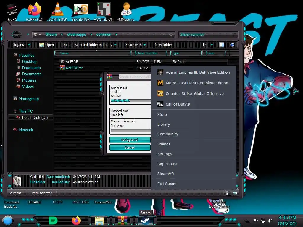Open the view options dropdown arrow

pos(212,45)
